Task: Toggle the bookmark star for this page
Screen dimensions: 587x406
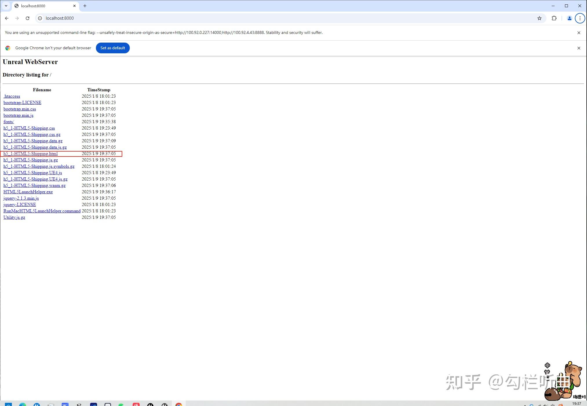Action: [539, 18]
